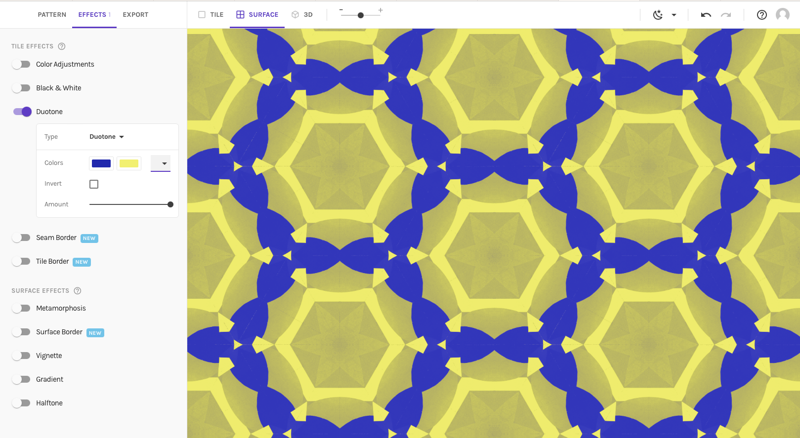This screenshot has height=438, width=800.
Task: Turn on the Vignette toggle
Action: click(21, 356)
